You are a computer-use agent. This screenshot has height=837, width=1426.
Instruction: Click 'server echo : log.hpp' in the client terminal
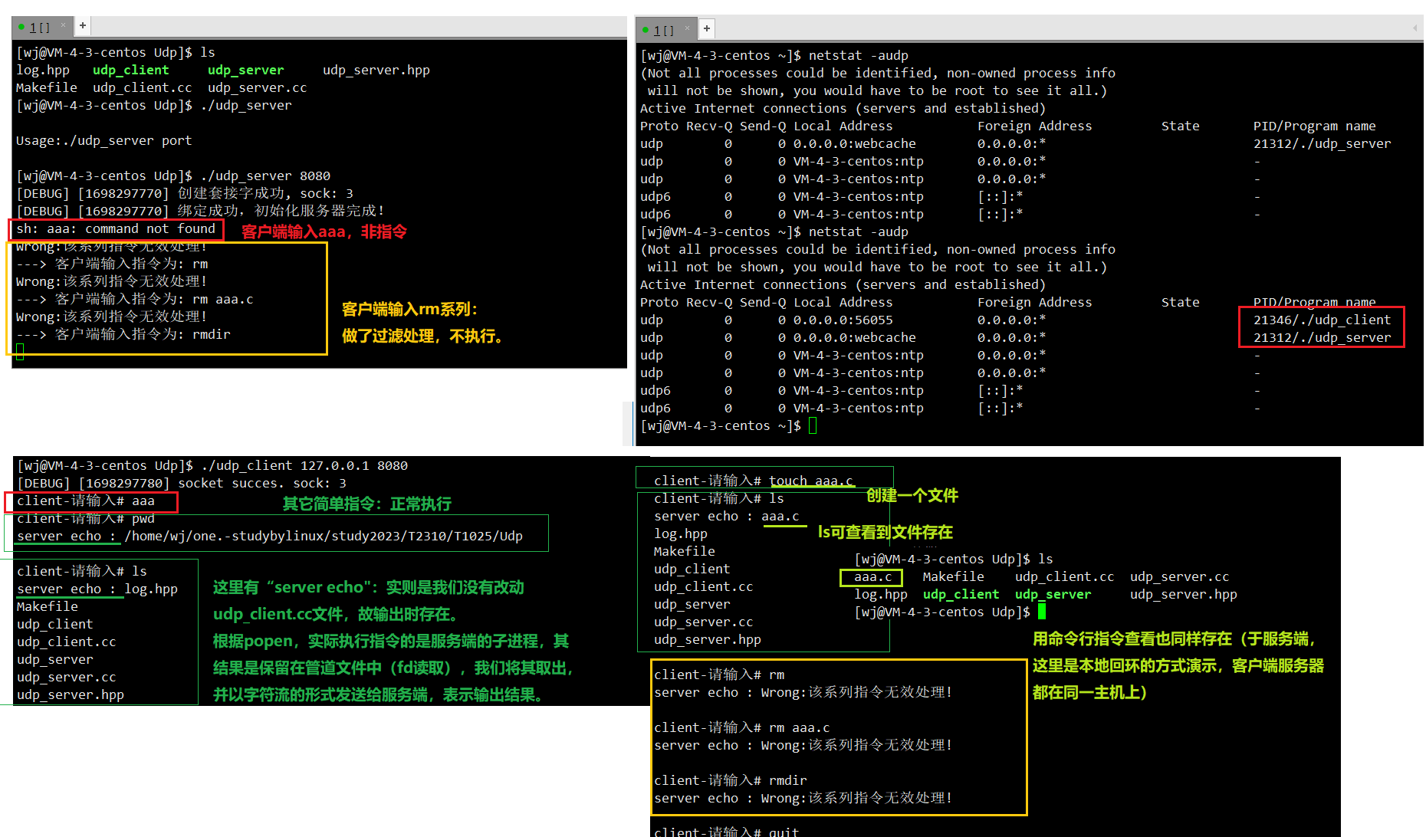[97, 589]
